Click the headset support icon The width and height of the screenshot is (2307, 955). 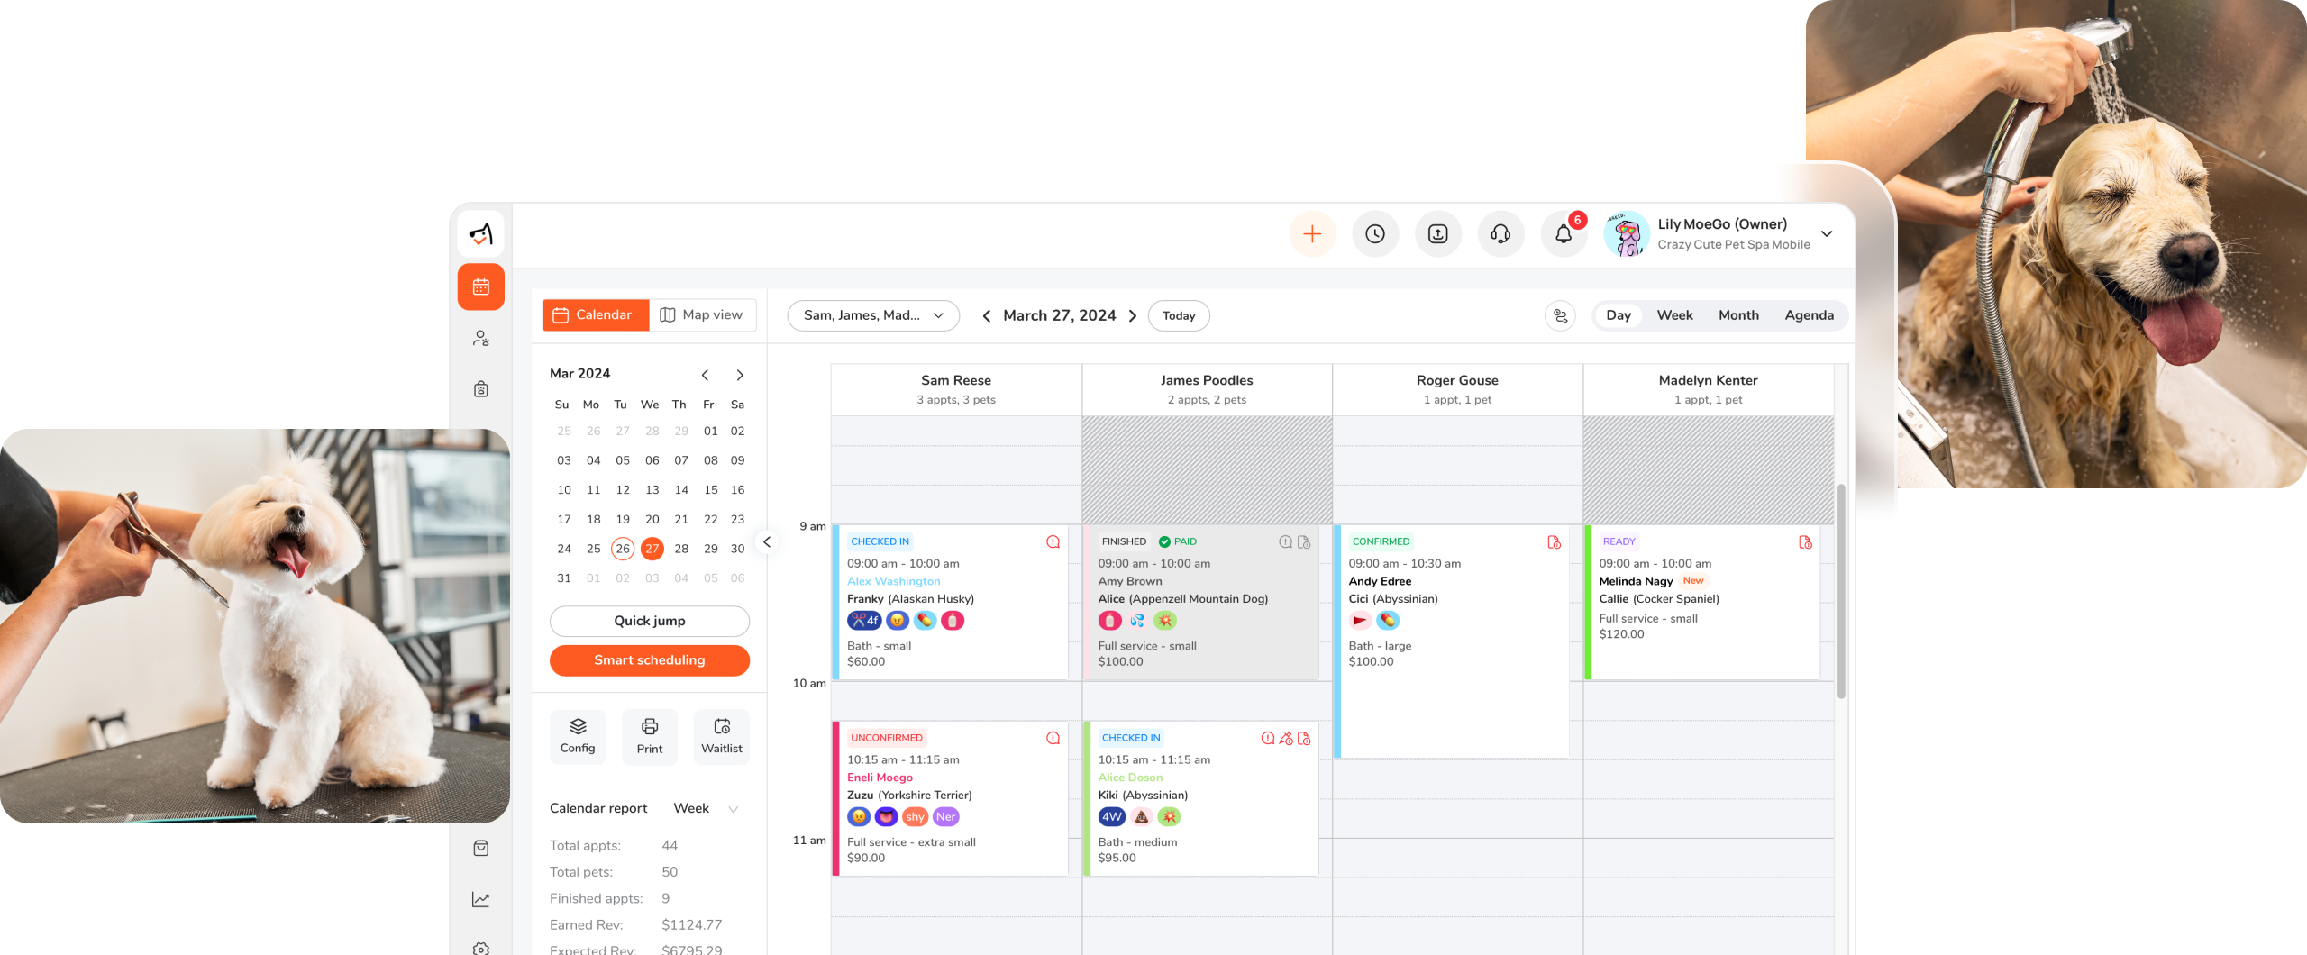point(1500,234)
